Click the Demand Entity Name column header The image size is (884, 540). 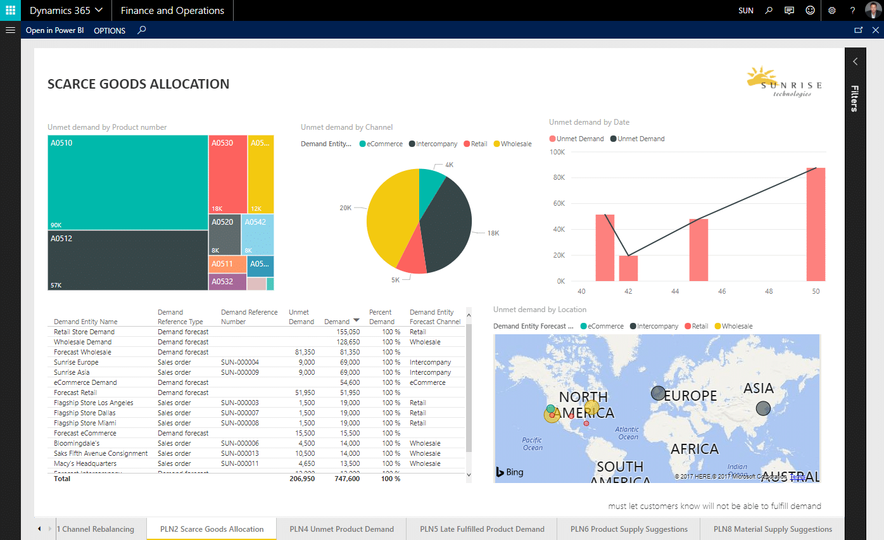point(85,322)
